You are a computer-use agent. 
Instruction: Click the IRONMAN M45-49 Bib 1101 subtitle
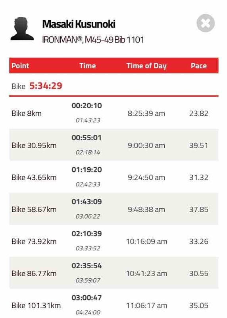click(x=93, y=39)
